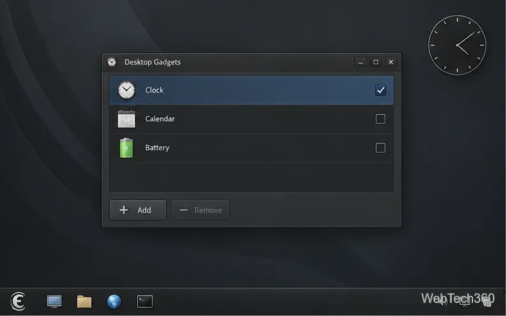Click the volume speaker tray icon
Image resolution: width=506 pixels, height=316 pixels.
coord(443,301)
